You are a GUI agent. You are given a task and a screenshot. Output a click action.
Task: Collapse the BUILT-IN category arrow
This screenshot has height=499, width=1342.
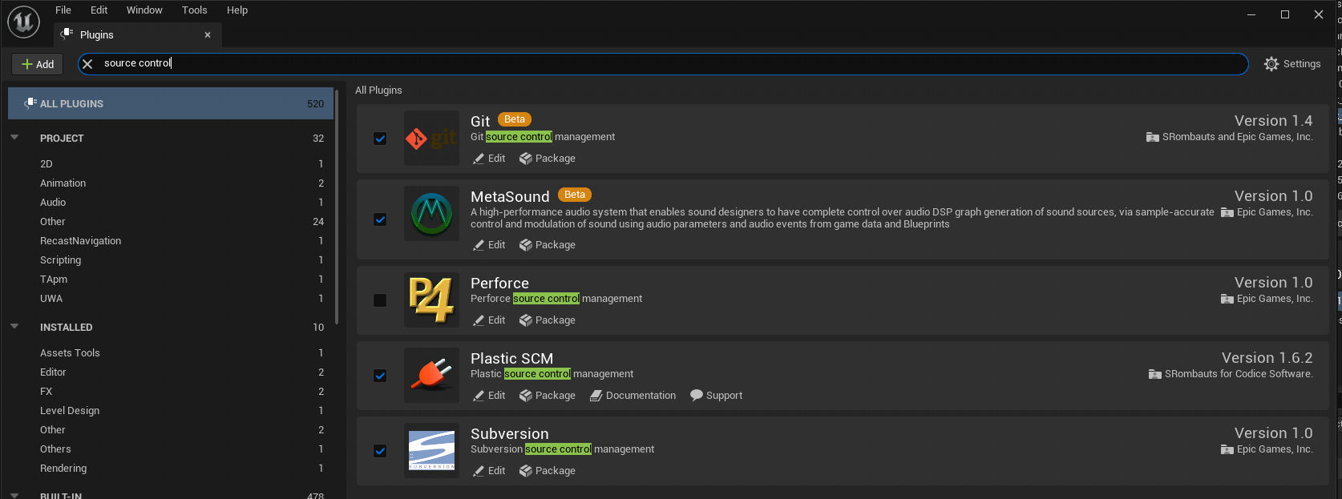pos(14,495)
